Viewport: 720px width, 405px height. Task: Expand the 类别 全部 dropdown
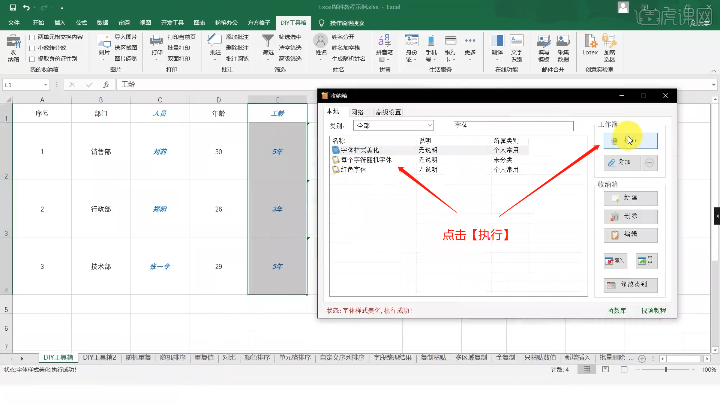coord(430,126)
